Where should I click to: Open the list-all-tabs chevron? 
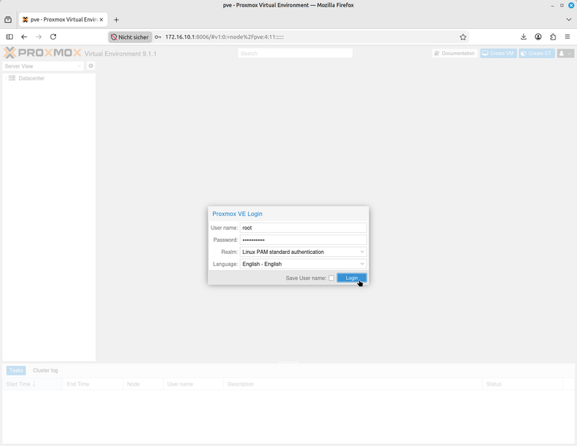pos(569,19)
